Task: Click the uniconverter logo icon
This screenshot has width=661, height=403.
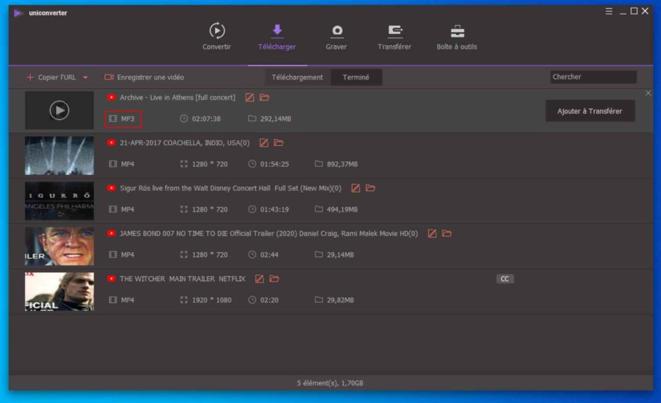Action: click(x=17, y=13)
